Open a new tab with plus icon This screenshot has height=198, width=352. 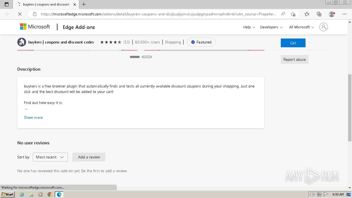(84, 4)
